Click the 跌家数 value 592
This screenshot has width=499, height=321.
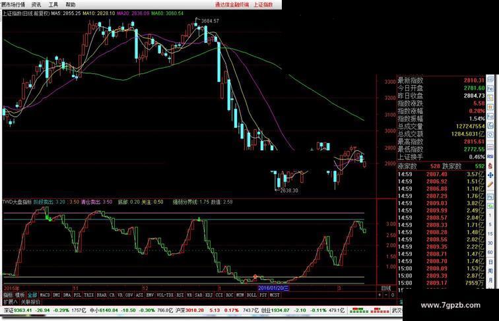click(x=480, y=166)
